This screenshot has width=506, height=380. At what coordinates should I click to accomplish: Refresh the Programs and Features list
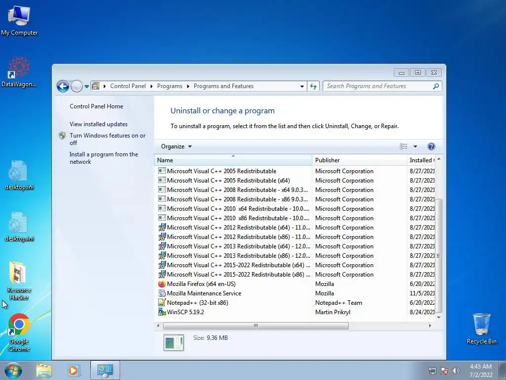(x=313, y=86)
